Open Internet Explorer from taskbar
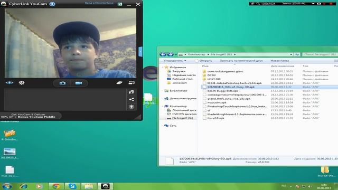Viewport: 338px width, 190px height. pyautogui.click(x=23, y=186)
